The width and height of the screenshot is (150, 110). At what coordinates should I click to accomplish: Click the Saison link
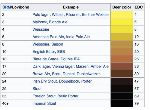pos(57,44)
